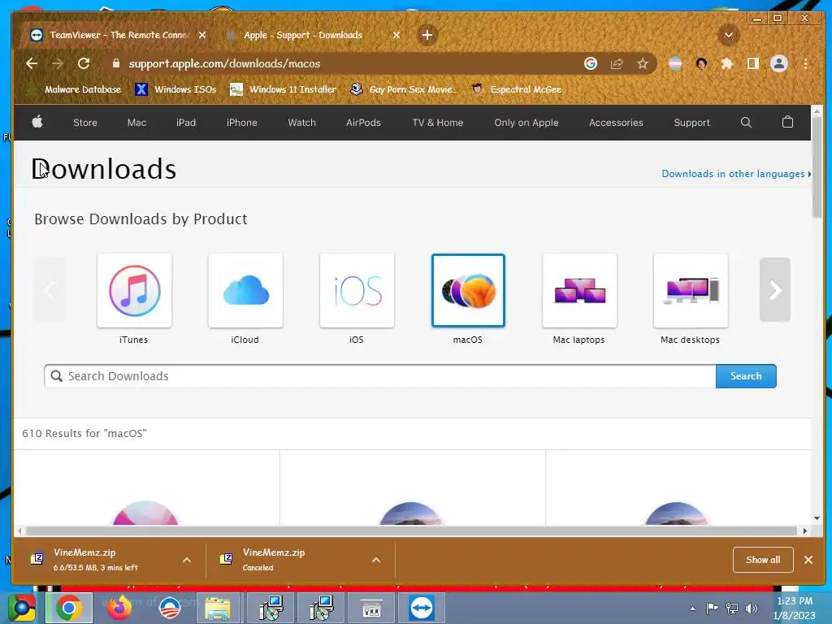Open the Chrome profile avatar menu
832x624 pixels.
[779, 63]
